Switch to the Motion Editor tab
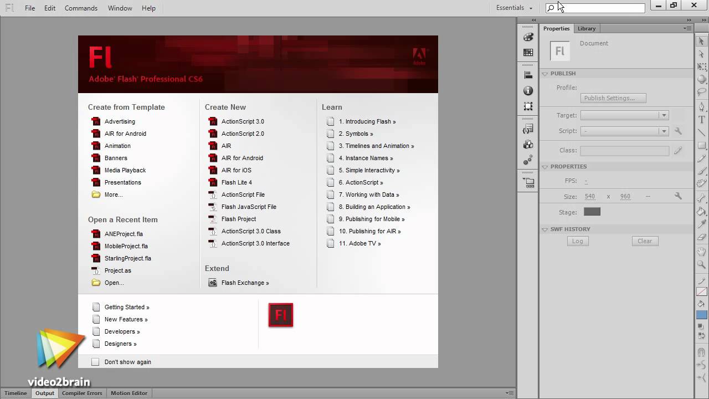This screenshot has width=709, height=399. (129, 393)
